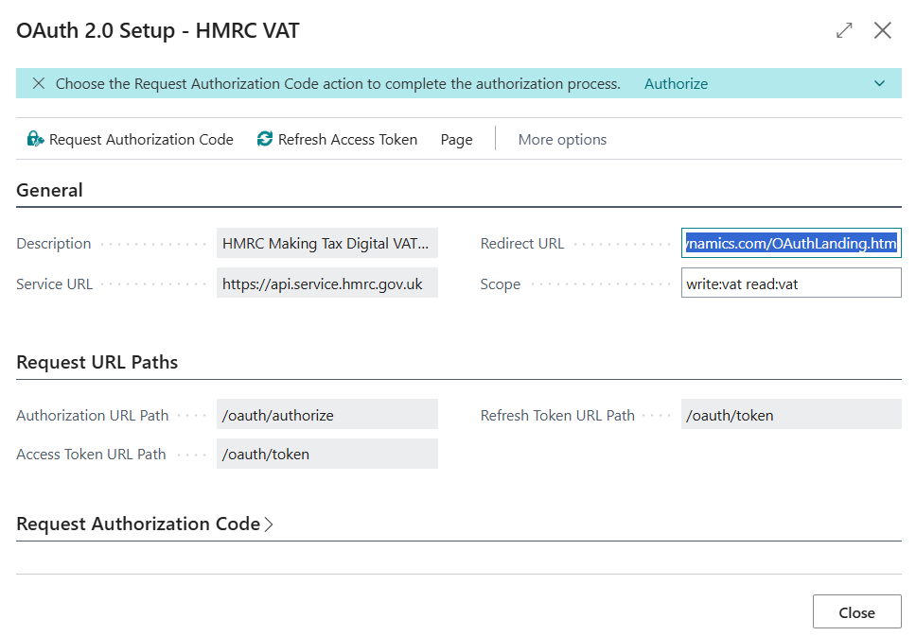The height and width of the screenshot is (636, 916).
Task: Click into the Redirect URL field
Action: coord(791,243)
